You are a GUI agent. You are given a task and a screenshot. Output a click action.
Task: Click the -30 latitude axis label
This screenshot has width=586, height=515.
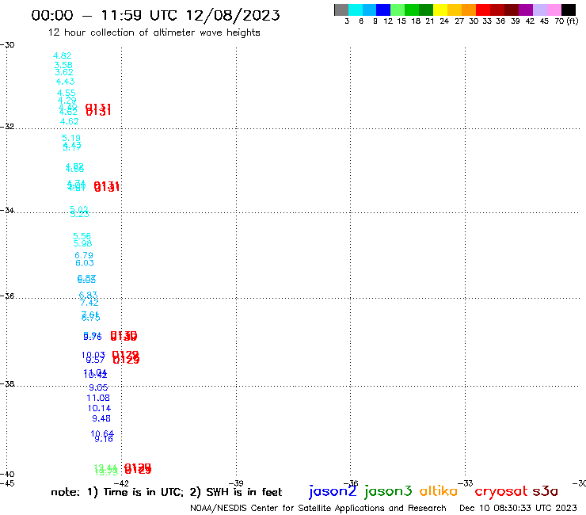coord(7,45)
